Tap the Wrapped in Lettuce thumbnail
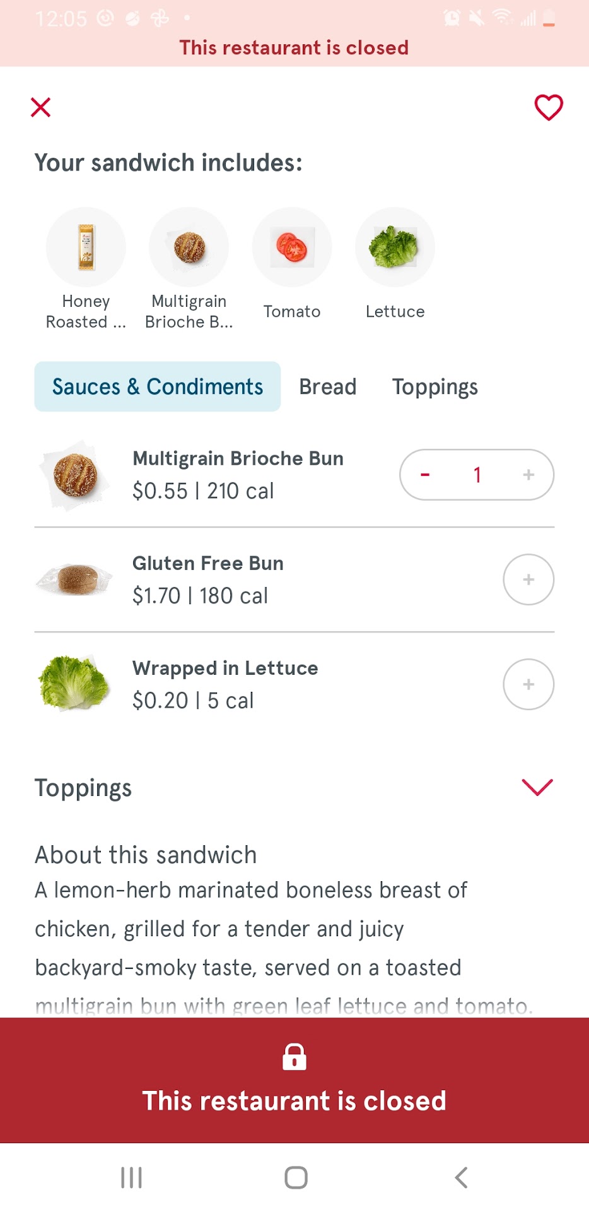The width and height of the screenshot is (589, 1212). (75, 684)
